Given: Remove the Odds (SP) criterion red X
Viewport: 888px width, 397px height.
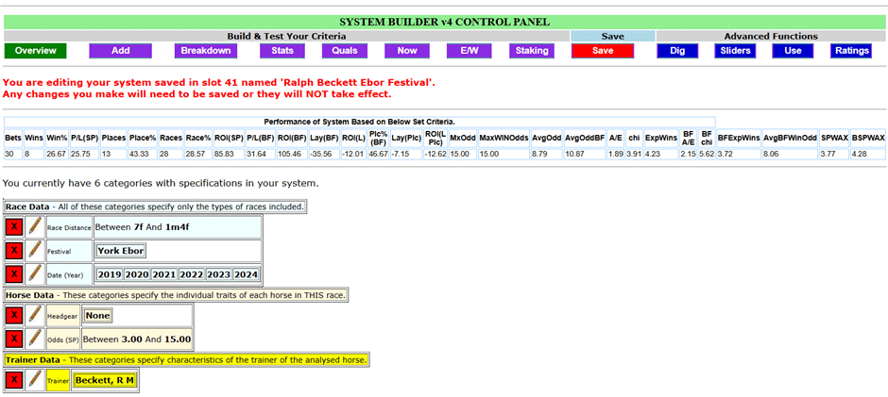Looking at the screenshot, I should (x=14, y=339).
